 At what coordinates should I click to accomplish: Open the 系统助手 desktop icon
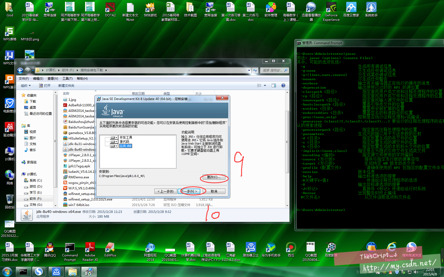[371, 9]
